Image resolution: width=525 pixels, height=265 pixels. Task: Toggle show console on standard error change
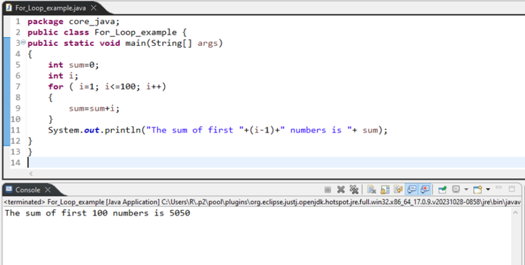pyautogui.click(x=425, y=189)
